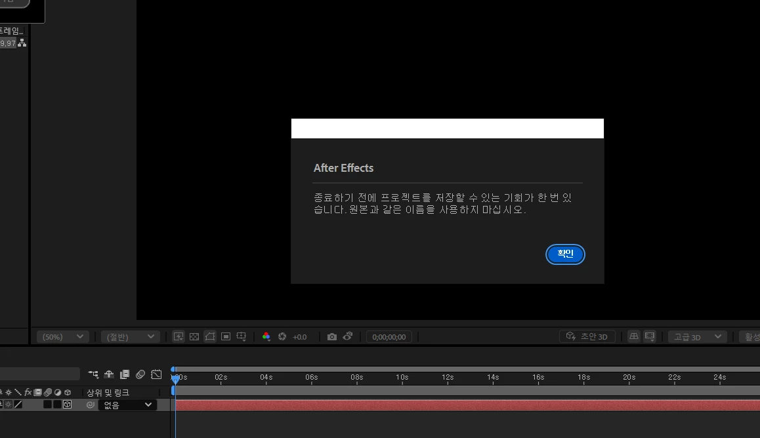Viewport: 760px width, 438px height.
Task: Click the fx effects column header icon
Action: tap(28, 393)
